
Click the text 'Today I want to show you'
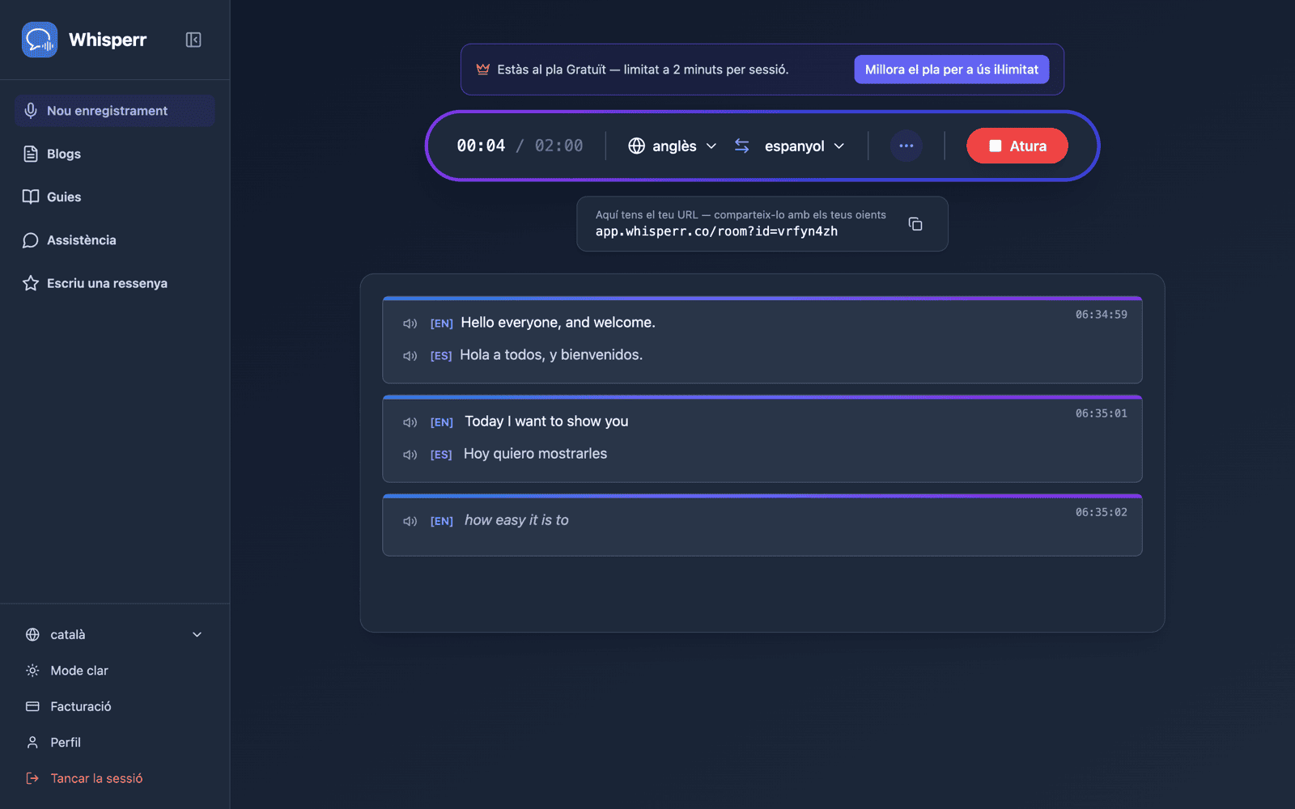pos(546,421)
